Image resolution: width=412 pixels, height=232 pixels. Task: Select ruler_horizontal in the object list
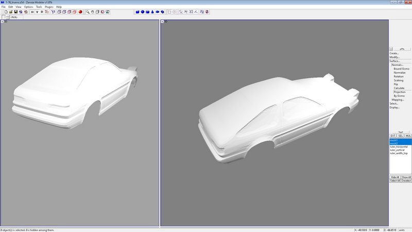tap(399, 146)
